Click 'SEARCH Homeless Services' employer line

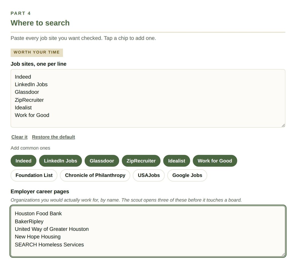pyautogui.click(x=49, y=245)
